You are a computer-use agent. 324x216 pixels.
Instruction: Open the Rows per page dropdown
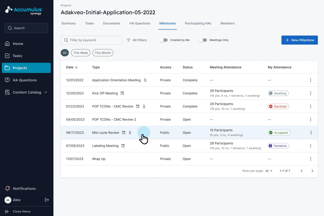[269, 171]
